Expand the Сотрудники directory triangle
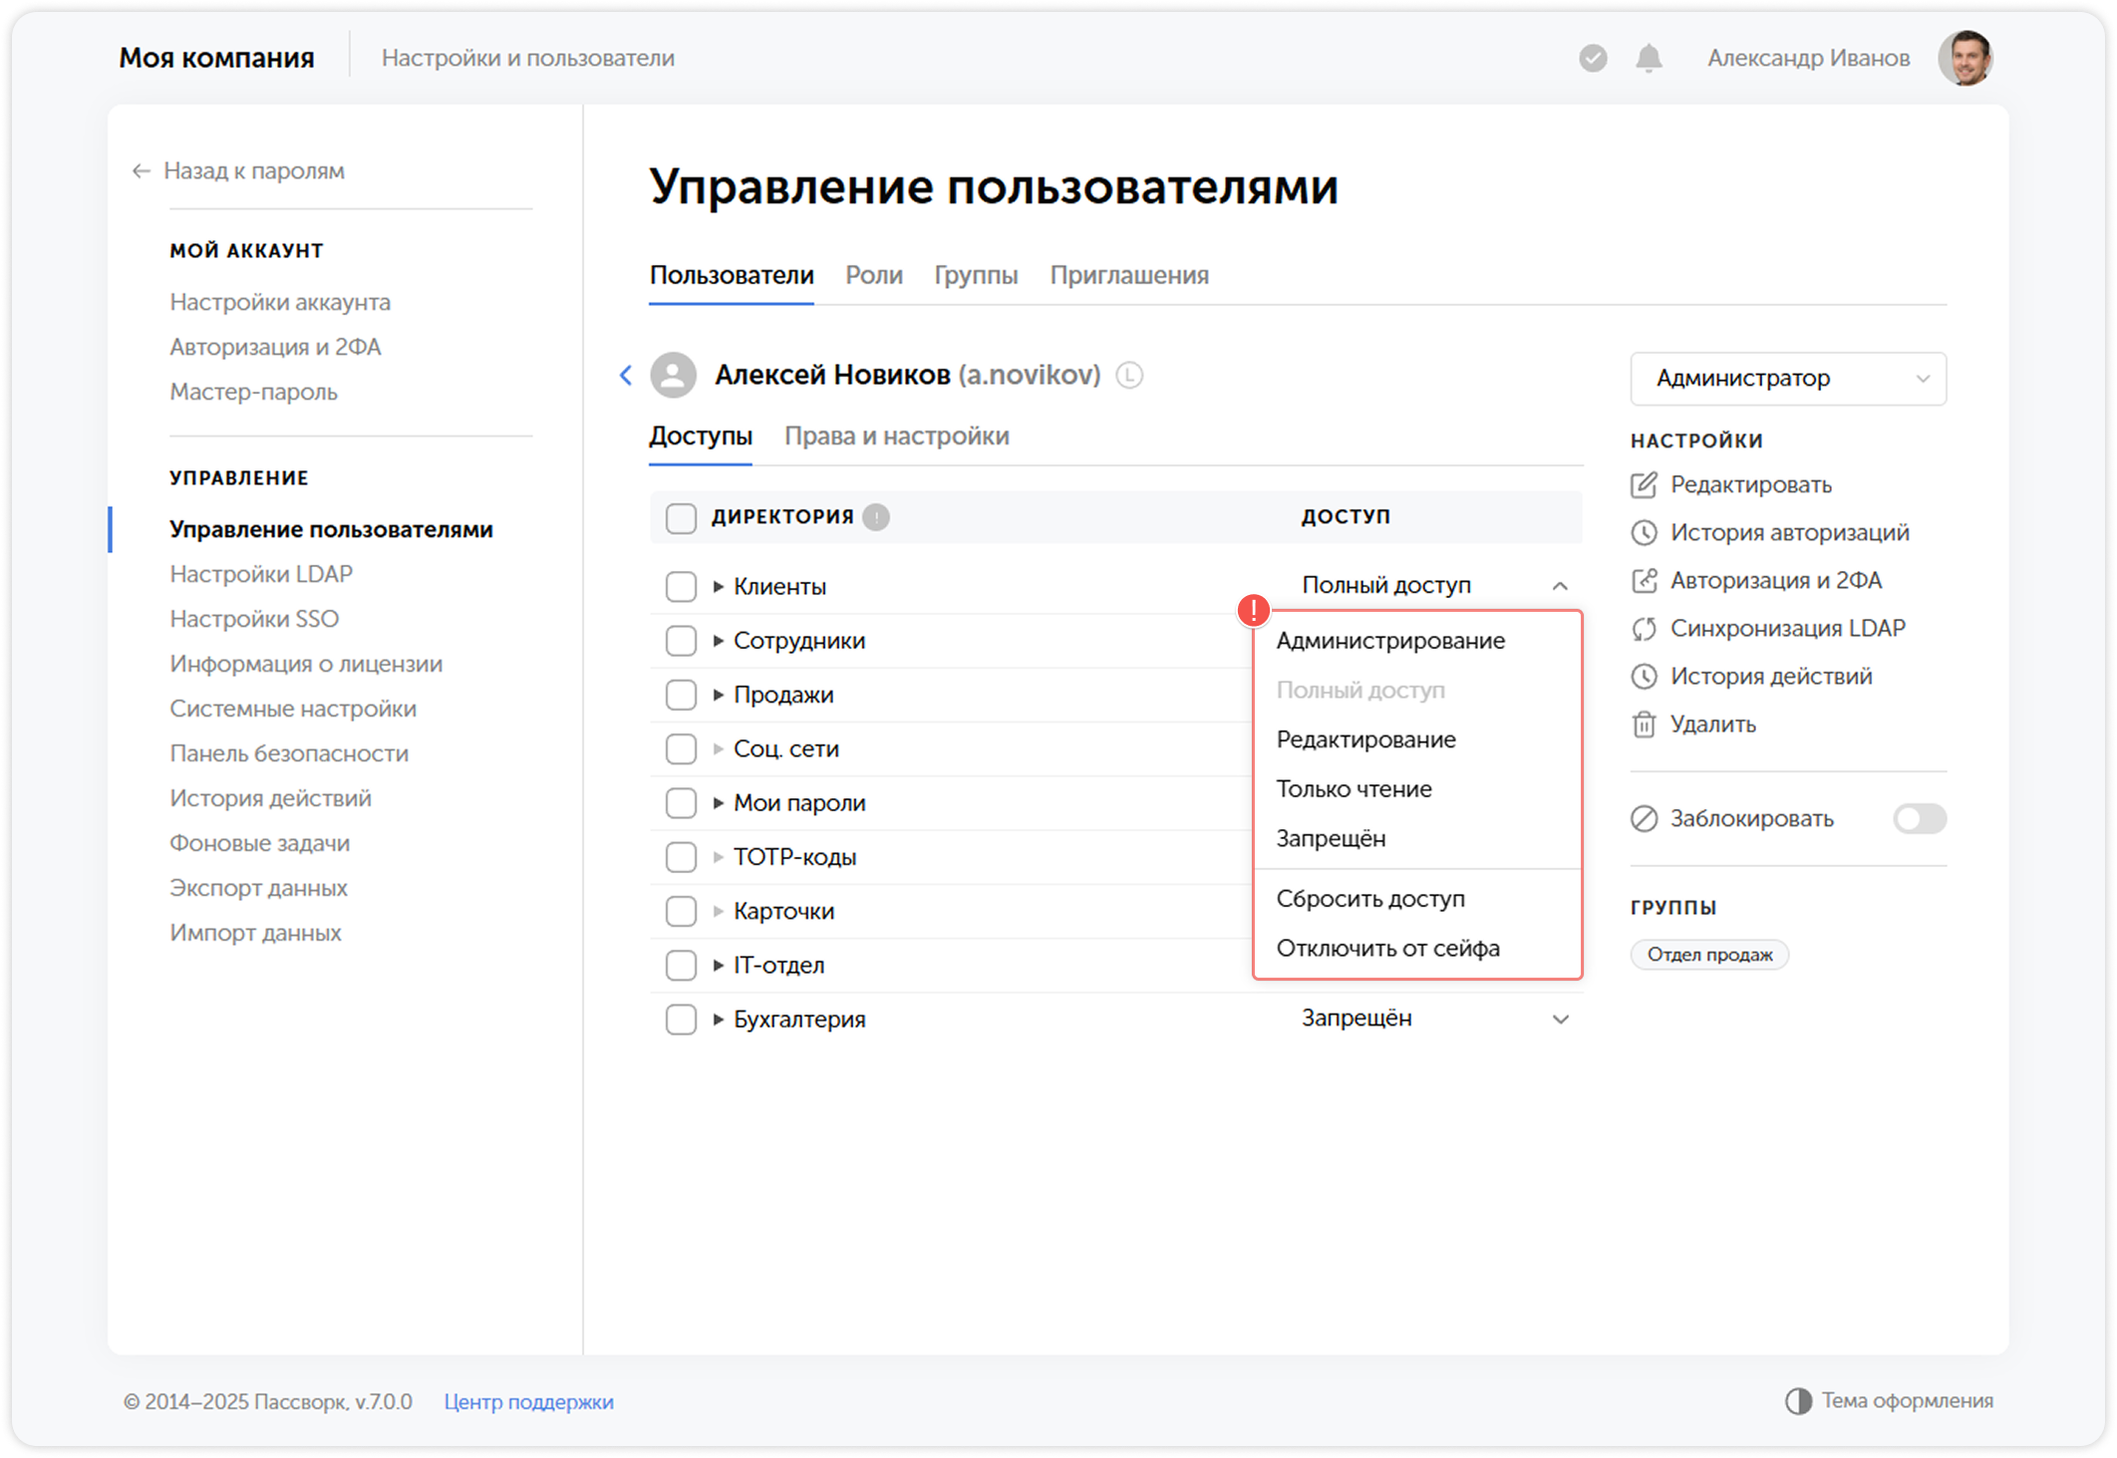This screenshot has height=1458, width=2117. [718, 641]
